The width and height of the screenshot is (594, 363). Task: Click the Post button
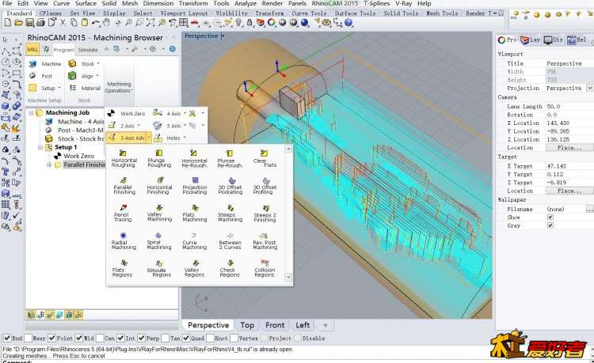point(41,76)
